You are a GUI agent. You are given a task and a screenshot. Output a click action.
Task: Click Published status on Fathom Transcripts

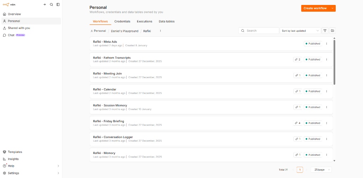pyautogui.click(x=313, y=59)
